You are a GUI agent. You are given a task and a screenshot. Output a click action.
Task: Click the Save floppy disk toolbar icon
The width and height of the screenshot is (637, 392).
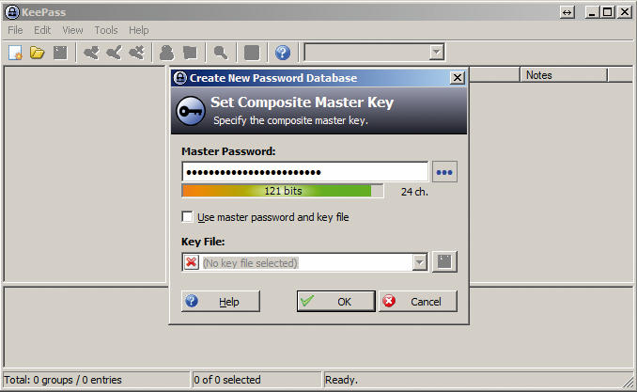coord(60,53)
